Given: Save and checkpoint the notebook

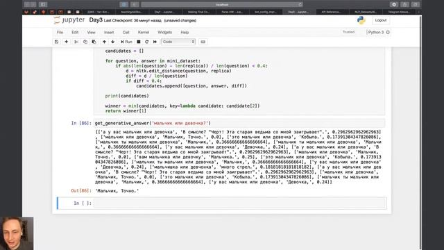Looking at the screenshot, I should (57, 42).
